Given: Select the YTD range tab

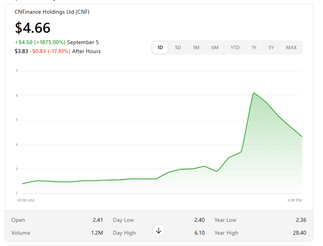Looking at the screenshot, I should coord(235,48).
